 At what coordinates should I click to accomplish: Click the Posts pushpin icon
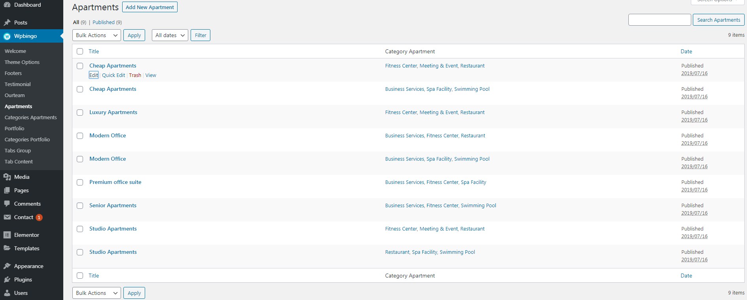coord(7,22)
